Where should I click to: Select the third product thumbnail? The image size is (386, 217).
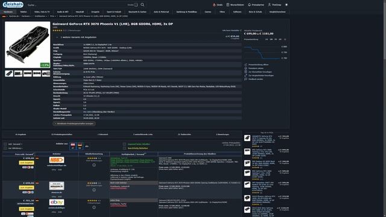[x=28, y=74]
